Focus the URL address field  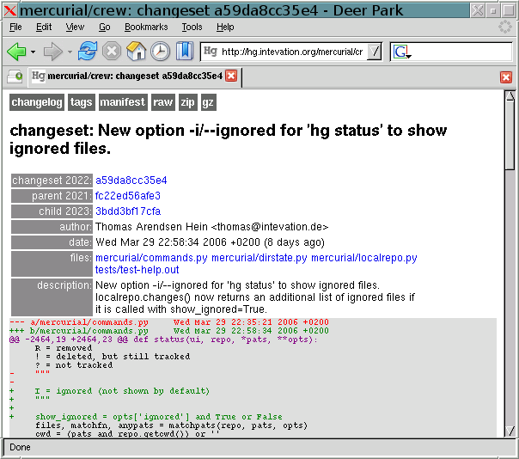pyautogui.click(x=292, y=52)
